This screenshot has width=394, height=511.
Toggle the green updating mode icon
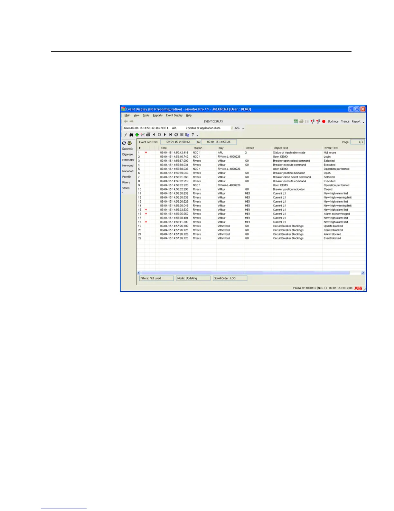click(x=137, y=135)
